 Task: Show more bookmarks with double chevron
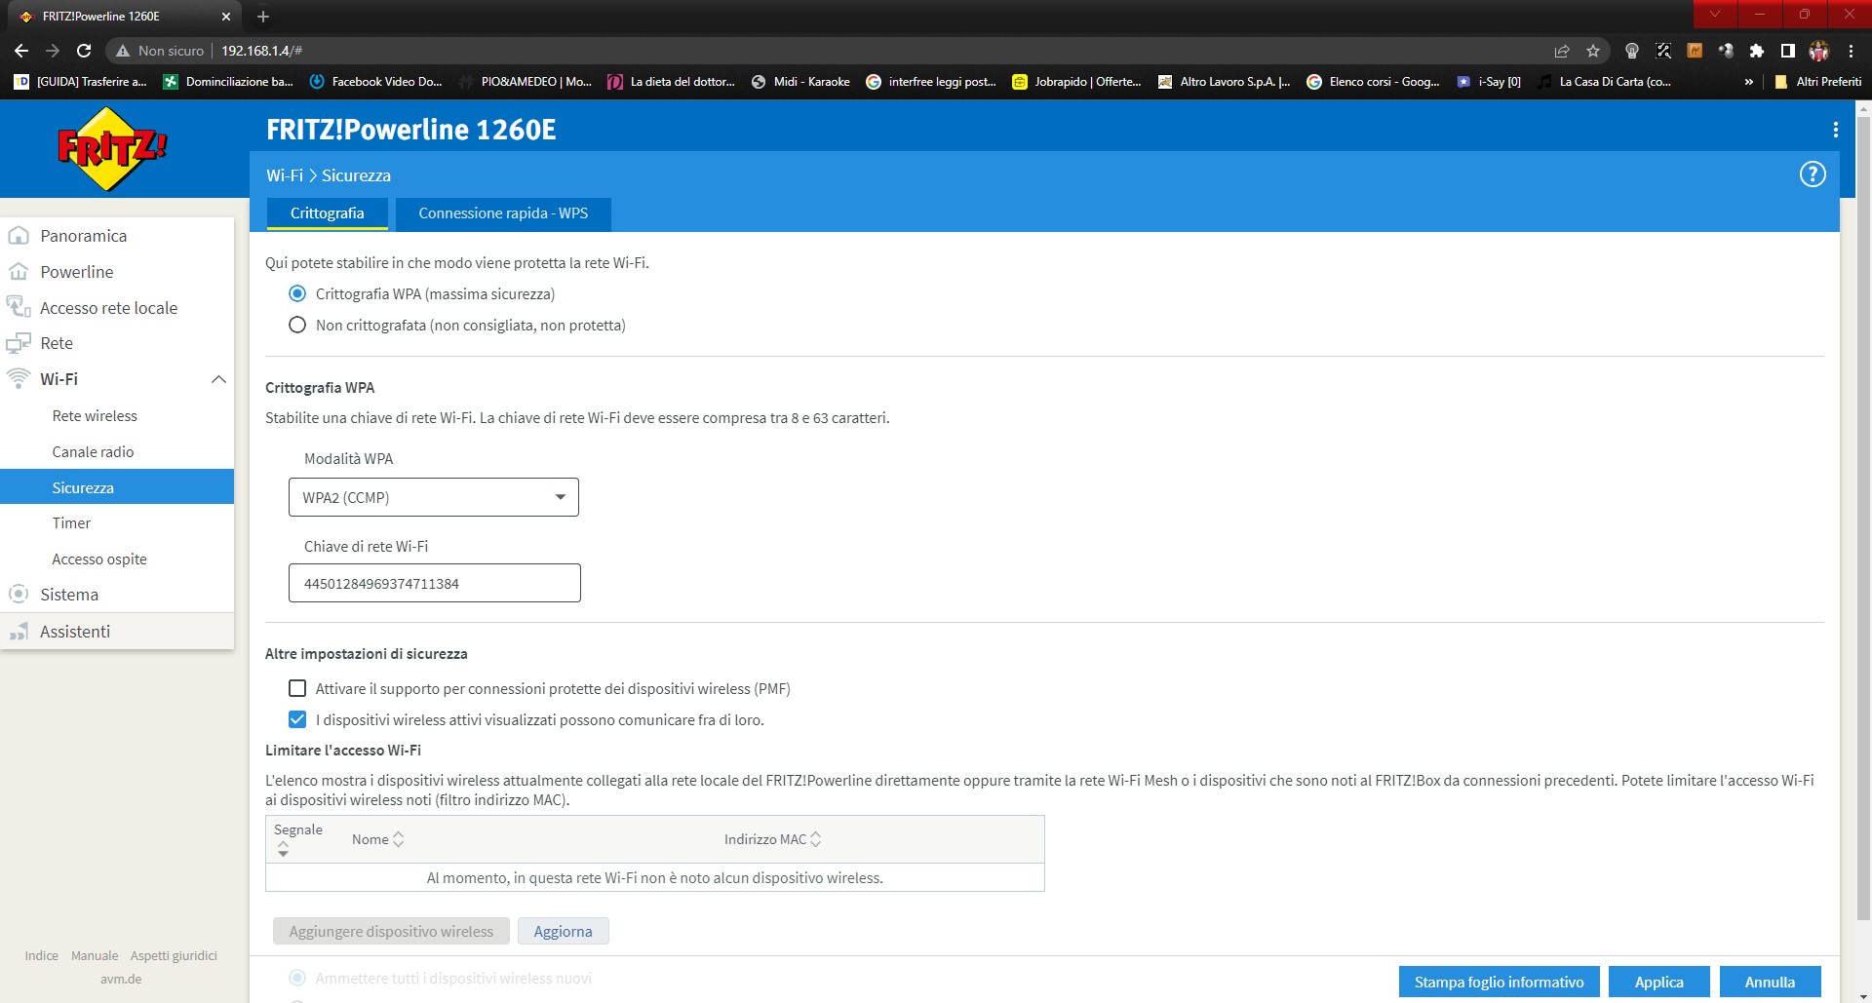[x=1749, y=82]
